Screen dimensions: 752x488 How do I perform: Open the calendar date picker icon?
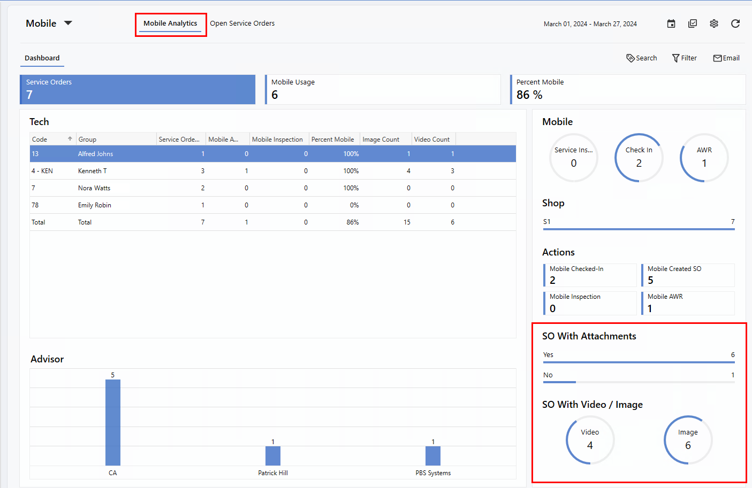(671, 24)
